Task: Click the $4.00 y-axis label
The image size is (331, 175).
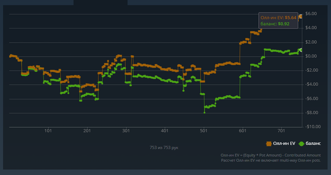Action: [311, 28]
